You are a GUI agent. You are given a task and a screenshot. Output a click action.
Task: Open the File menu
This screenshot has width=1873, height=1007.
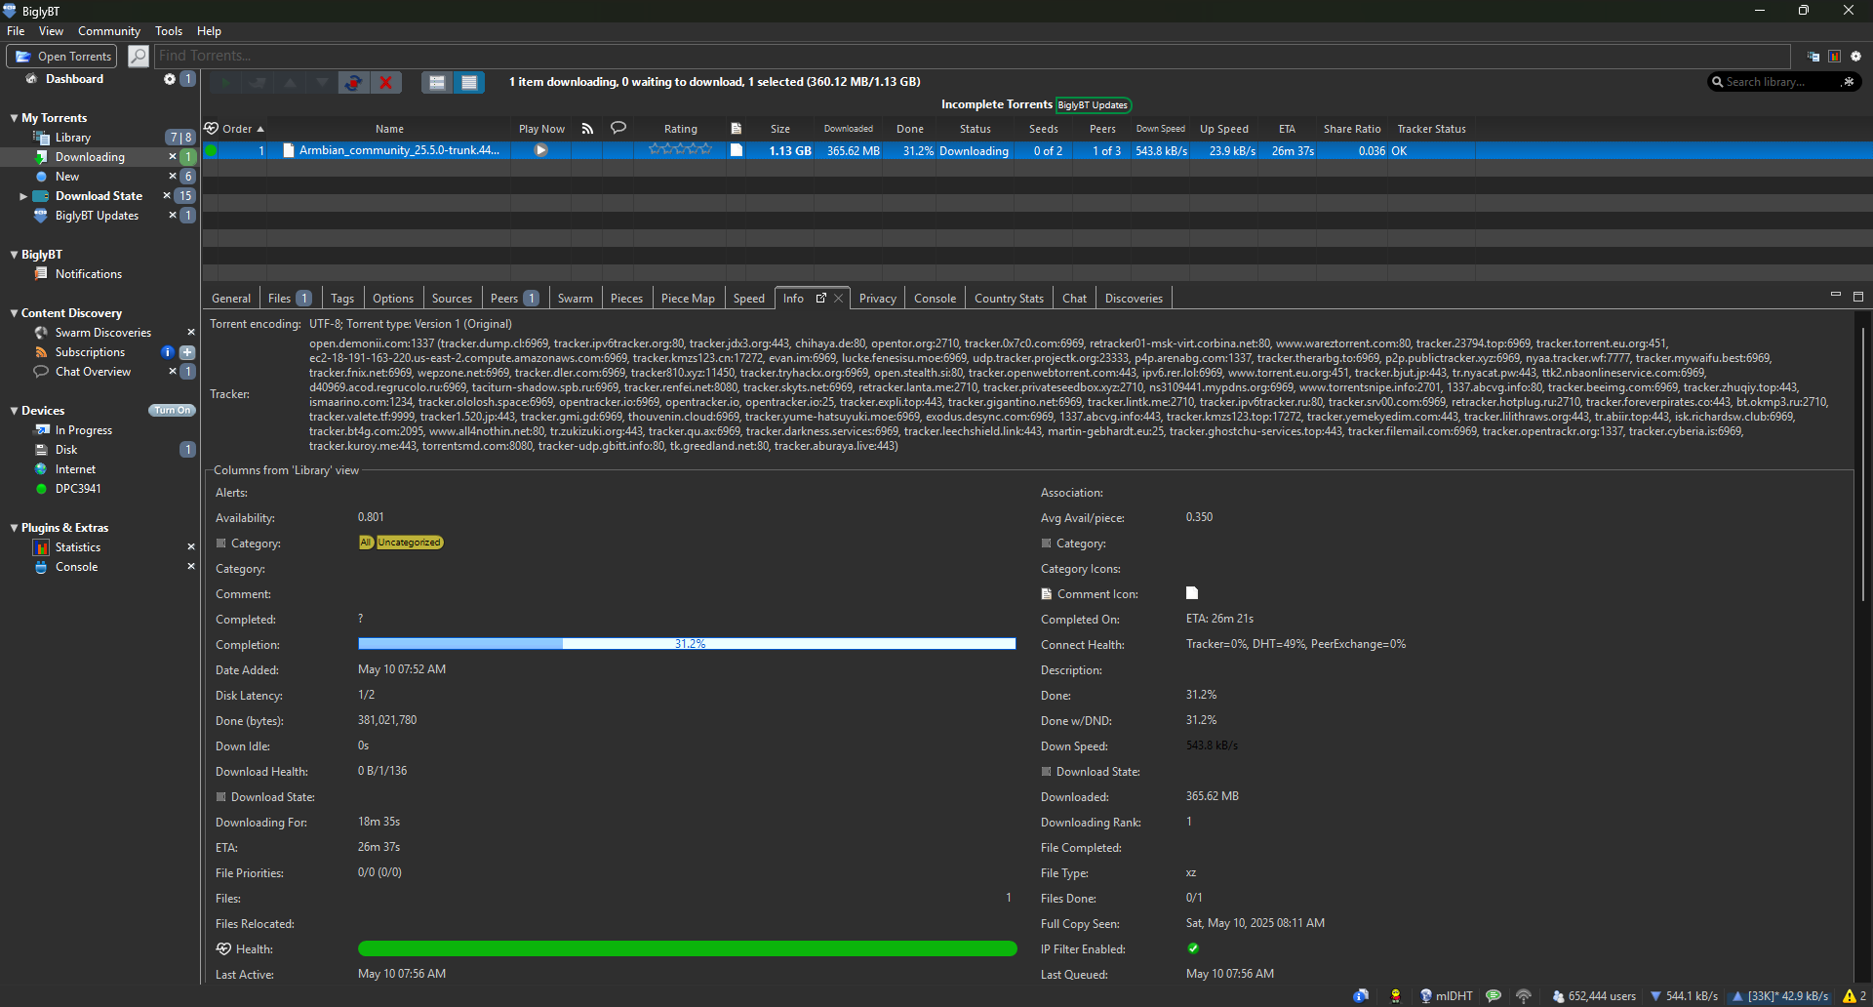(x=16, y=31)
